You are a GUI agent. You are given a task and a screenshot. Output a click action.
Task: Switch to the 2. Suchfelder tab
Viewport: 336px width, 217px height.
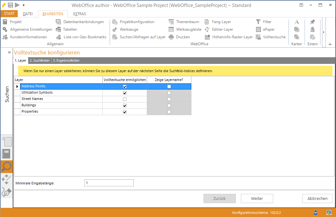tap(40, 60)
